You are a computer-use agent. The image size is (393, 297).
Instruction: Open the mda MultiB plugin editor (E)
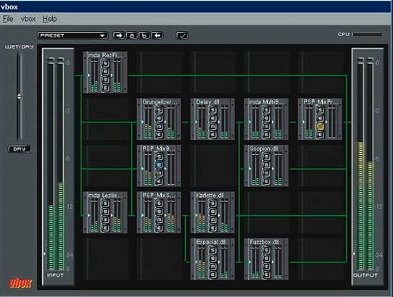pyautogui.click(x=266, y=135)
